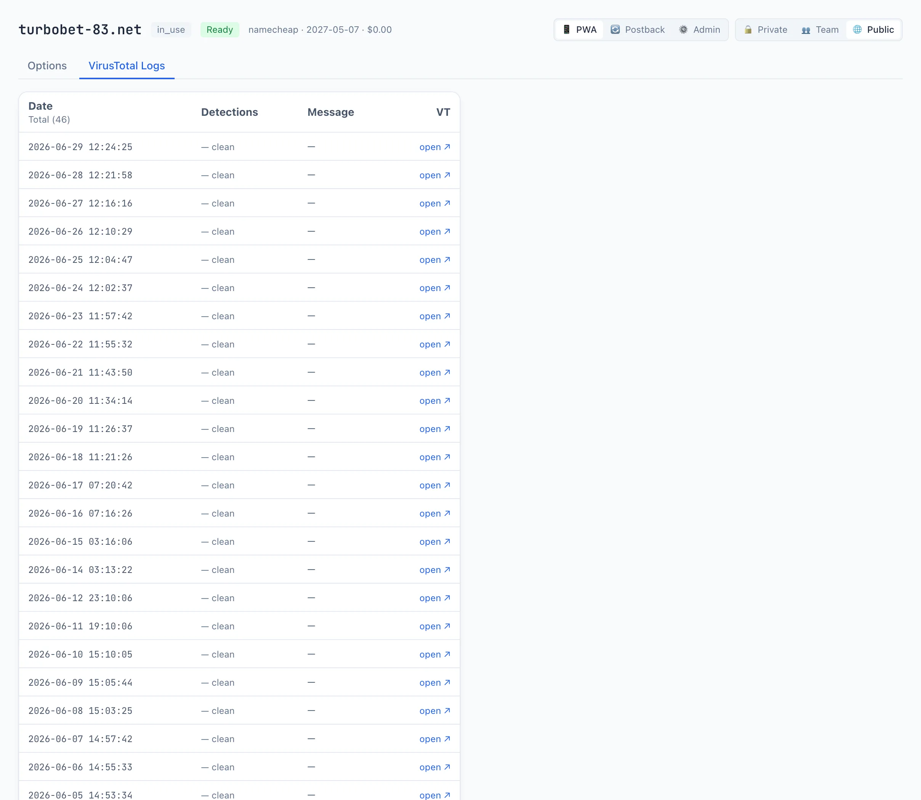Click the date 2026-06-25 12:04:47
Viewport: 921px width, 800px height.
(x=80, y=259)
